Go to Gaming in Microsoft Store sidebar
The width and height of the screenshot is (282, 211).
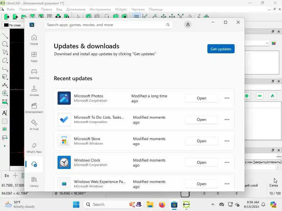[34, 74]
